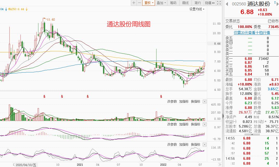
Task: Click the 2020/04/10/五 date label
Action: pyautogui.click(x=26, y=165)
